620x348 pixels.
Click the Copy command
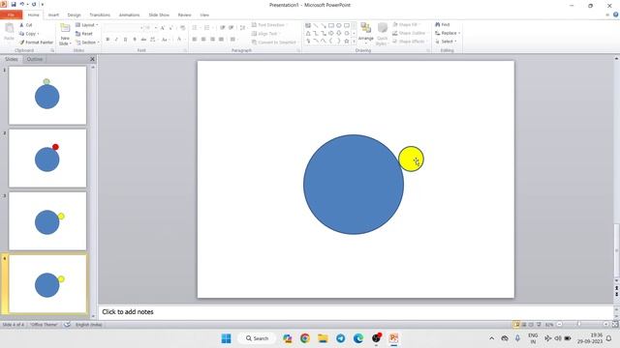pyautogui.click(x=29, y=34)
